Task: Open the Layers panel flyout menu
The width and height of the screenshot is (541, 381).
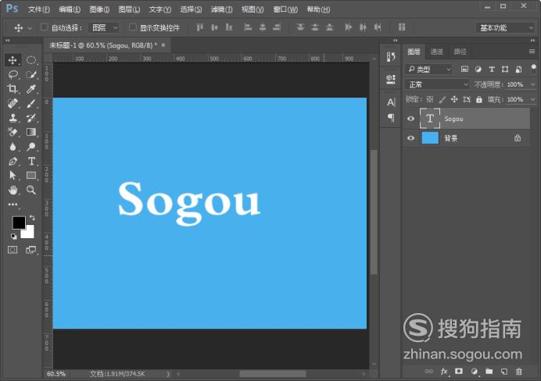Action: tap(532, 52)
